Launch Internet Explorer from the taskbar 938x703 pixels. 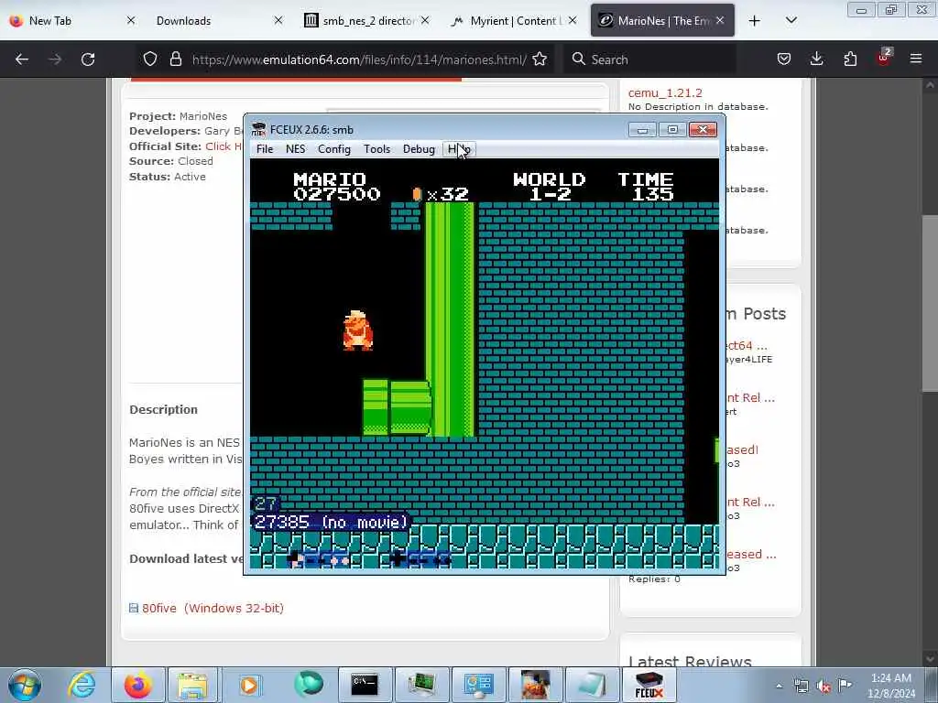pyautogui.click(x=82, y=685)
